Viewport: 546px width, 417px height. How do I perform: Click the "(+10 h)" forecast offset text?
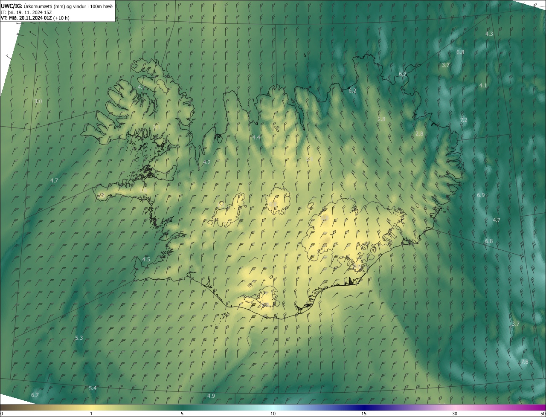coord(61,18)
